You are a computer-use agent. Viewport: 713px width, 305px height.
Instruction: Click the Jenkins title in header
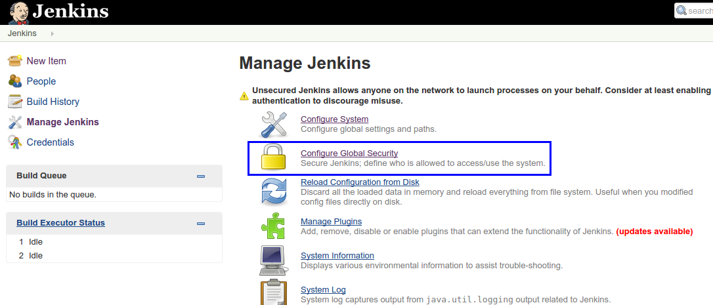[x=70, y=11]
